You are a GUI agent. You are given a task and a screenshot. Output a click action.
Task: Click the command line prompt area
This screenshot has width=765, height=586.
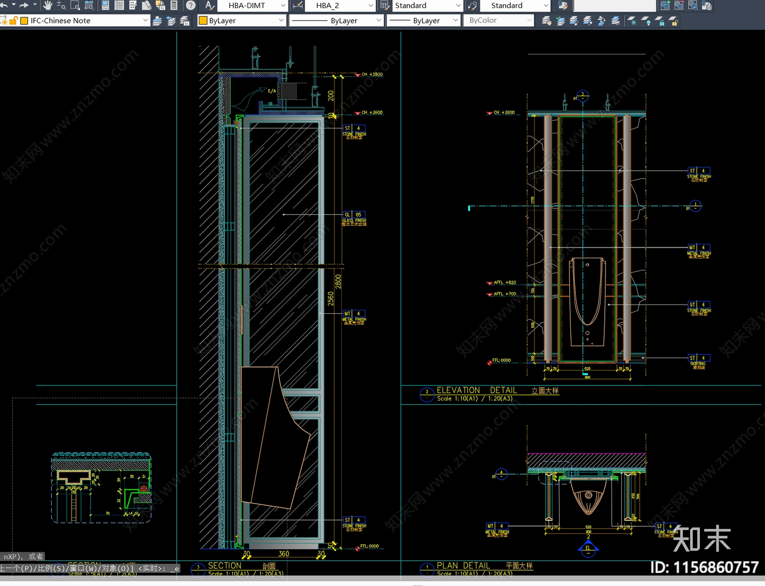coord(90,568)
